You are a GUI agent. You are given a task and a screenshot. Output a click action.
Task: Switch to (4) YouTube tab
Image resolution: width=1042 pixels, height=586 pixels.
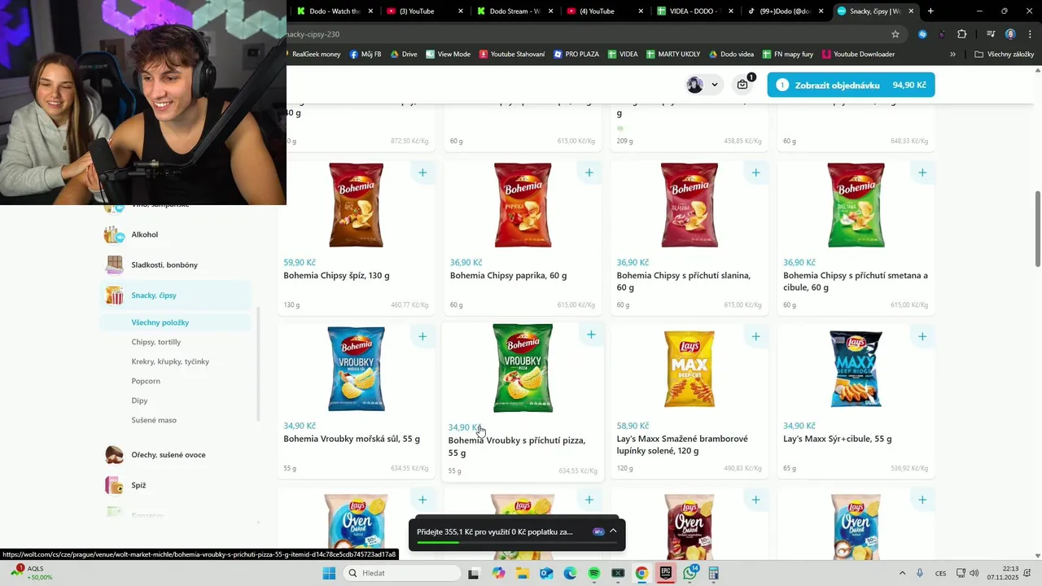[x=603, y=11]
